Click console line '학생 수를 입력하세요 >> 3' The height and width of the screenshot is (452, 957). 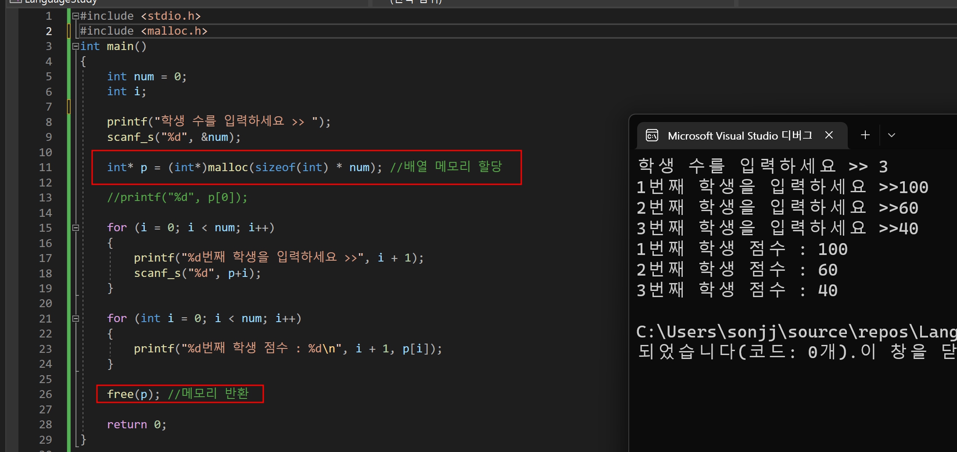pyautogui.click(x=763, y=166)
